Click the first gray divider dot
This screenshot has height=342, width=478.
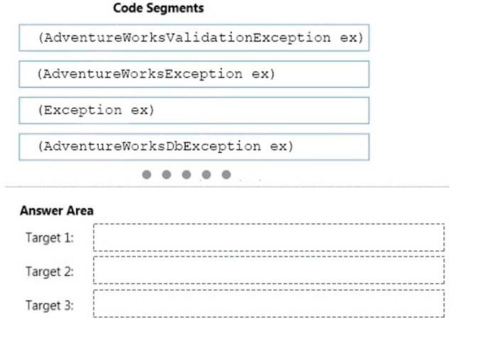pos(147,174)
